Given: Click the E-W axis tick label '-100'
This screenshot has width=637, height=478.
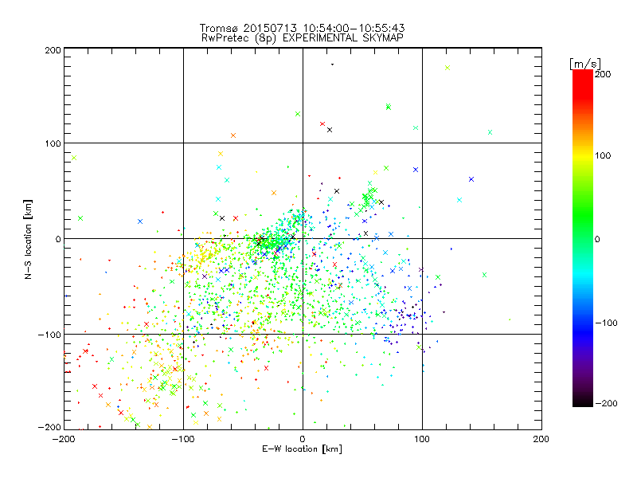Looking at the screenshot, I should tap(183, 439).
